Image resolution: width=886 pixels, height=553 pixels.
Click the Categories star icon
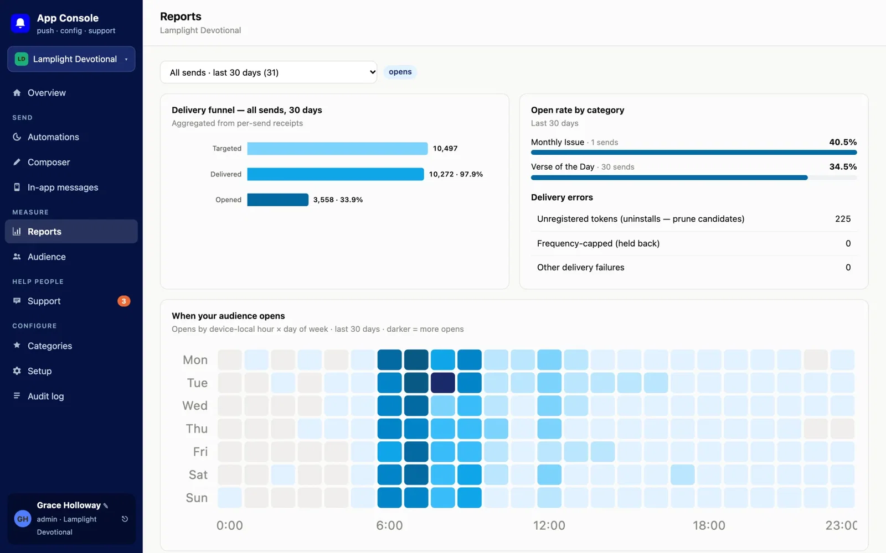tap(17, 346)
